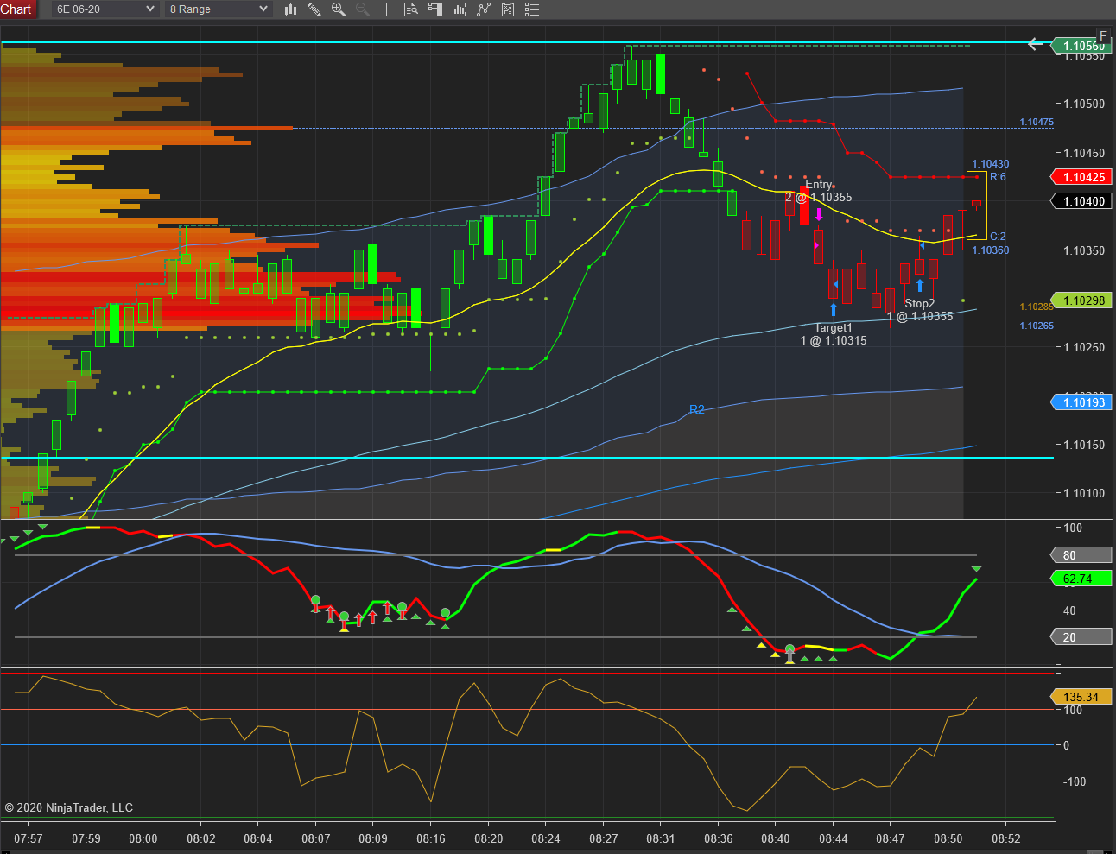The image size is (1116, 854).
Task: Click the gray 80 level marker
Action: (1081, 555)
